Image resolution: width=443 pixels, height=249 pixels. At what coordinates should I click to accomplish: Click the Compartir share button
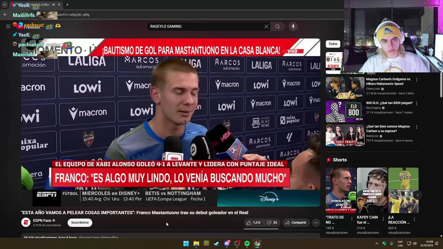coord(296,223)
